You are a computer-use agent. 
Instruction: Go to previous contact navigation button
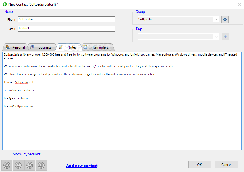(x=18, y=165)
